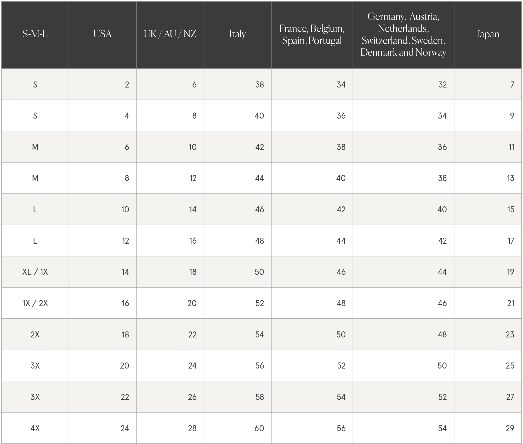Select the Italy column header

point(237,34)
